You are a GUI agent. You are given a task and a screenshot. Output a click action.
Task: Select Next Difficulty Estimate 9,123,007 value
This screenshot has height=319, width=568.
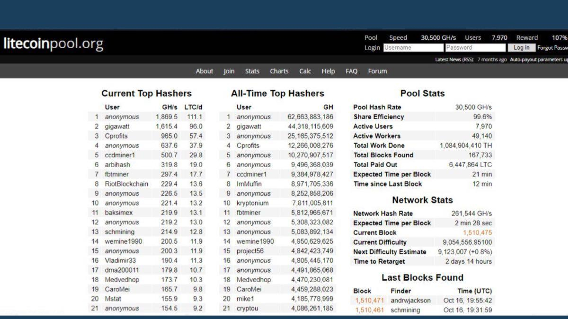click(x=465, y=252)
